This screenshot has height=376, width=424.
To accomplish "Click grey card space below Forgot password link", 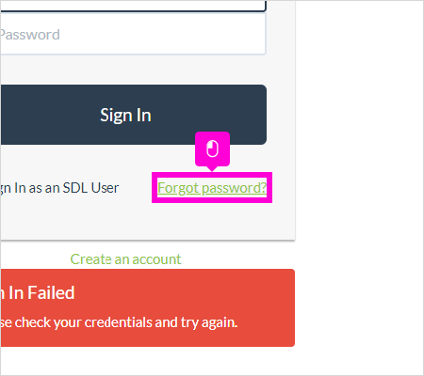I will tap(212, 221).
